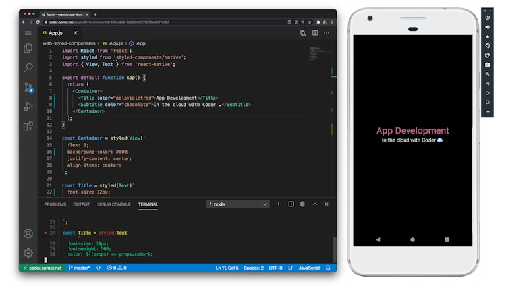Click the browser address bar
This screenshot has height=288, width=506.
(165, 22)
